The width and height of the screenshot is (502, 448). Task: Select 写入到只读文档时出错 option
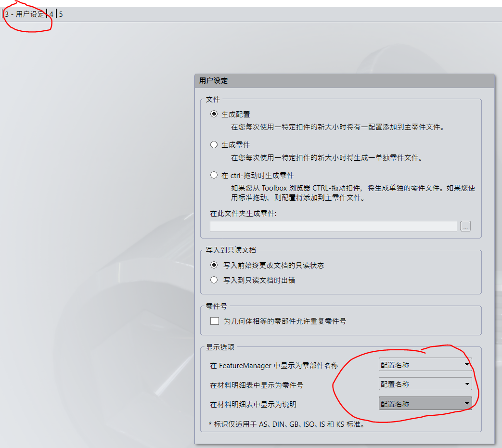coord(214,280)
